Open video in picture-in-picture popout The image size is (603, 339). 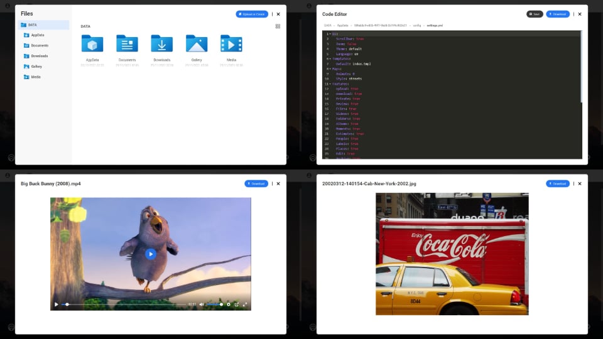coord(237,304)
